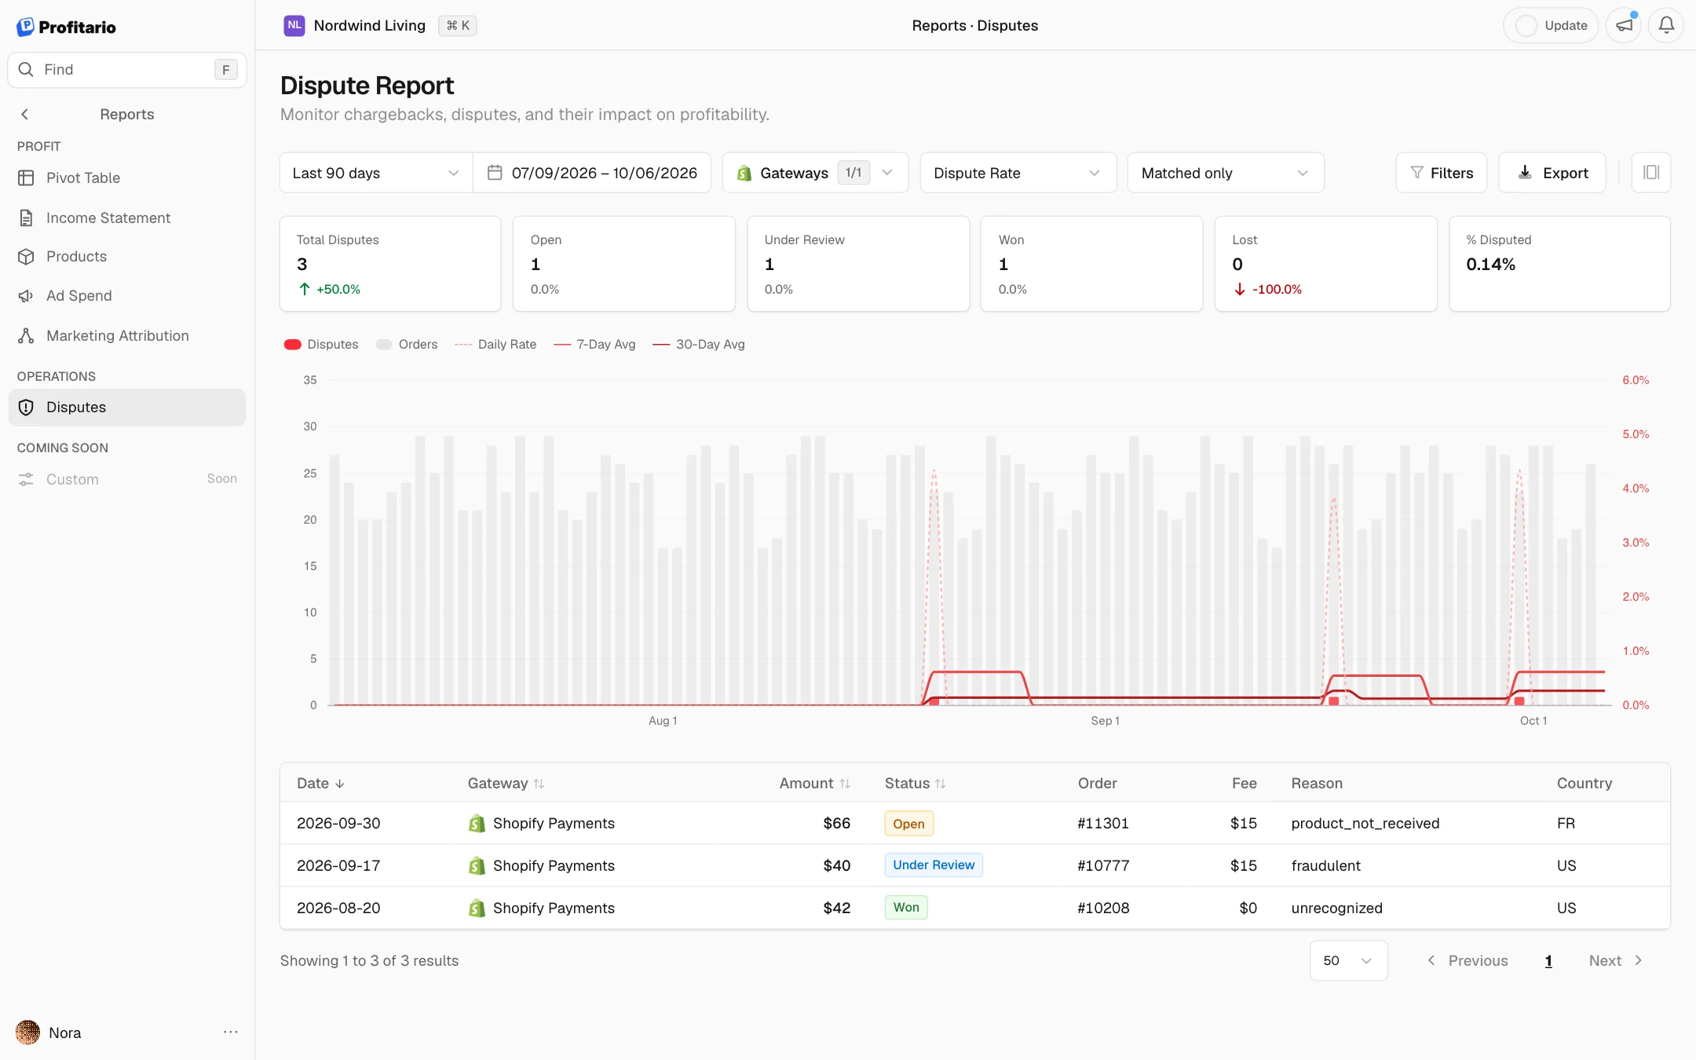Image resolution: width=1696 pixels, height=1060 pixels.
Task: Open the Last 90 days dropdown
Action: 376,173
